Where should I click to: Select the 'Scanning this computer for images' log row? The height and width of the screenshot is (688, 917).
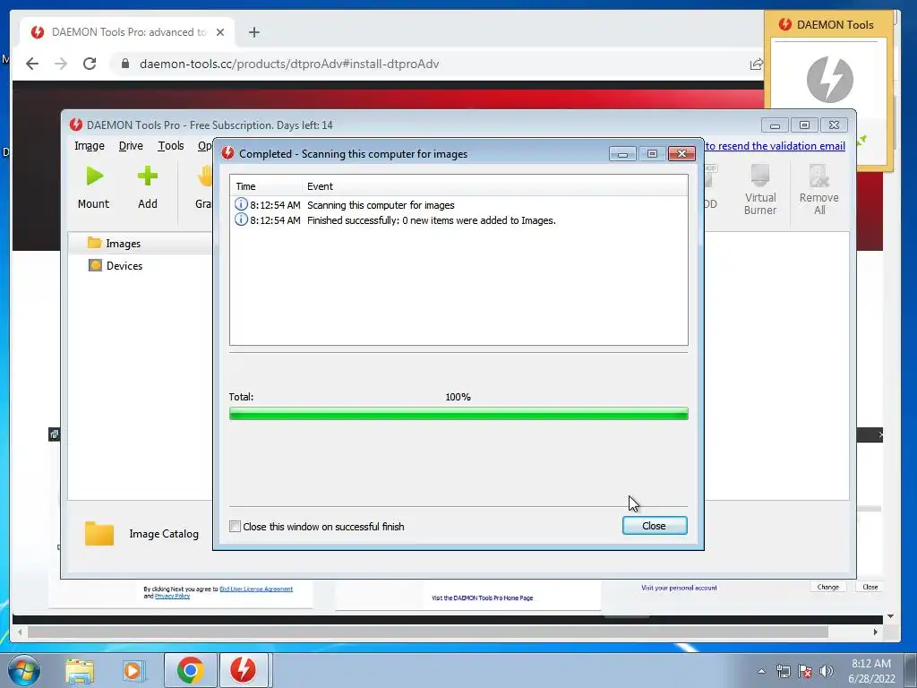(x=458, y=205)
